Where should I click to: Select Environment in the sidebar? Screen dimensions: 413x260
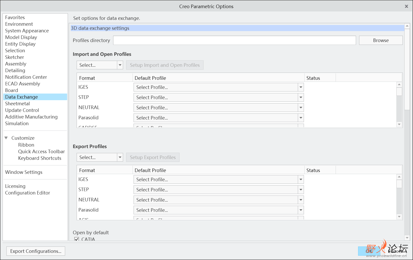pos(19,24)
